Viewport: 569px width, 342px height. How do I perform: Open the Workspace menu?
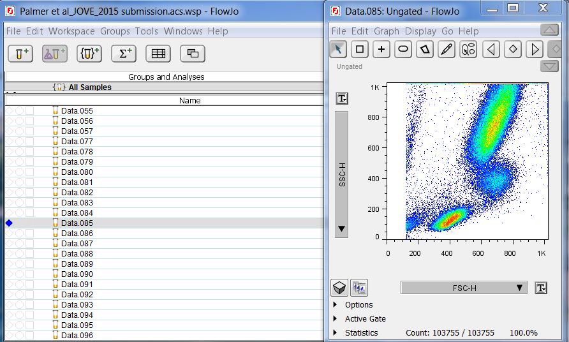click(x=71, y=31)
